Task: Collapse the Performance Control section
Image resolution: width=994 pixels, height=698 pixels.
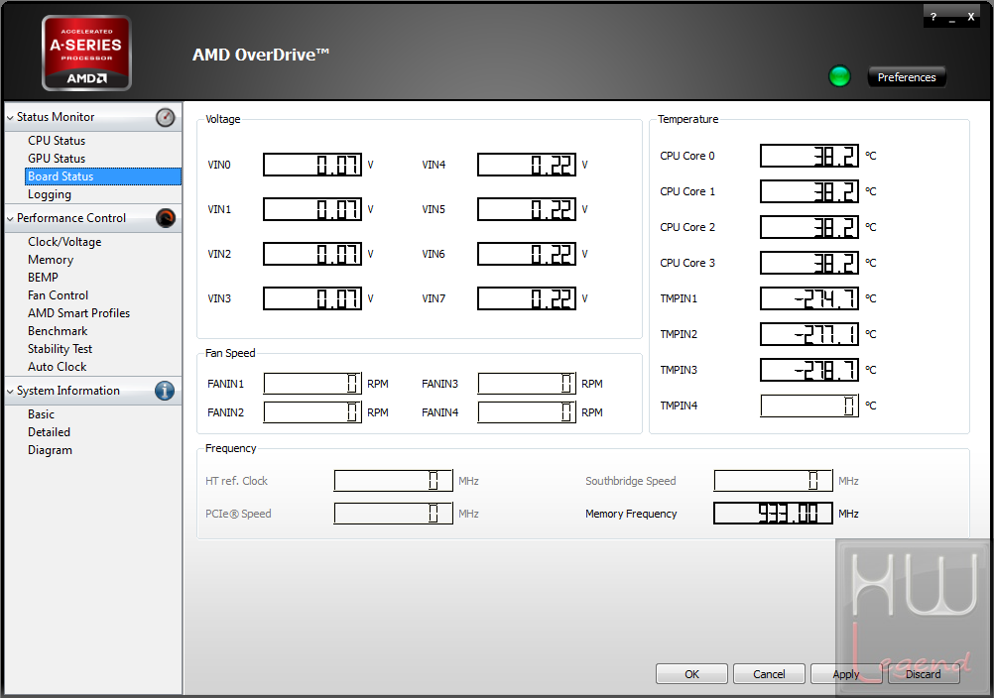Action: (x=10, y=218)
